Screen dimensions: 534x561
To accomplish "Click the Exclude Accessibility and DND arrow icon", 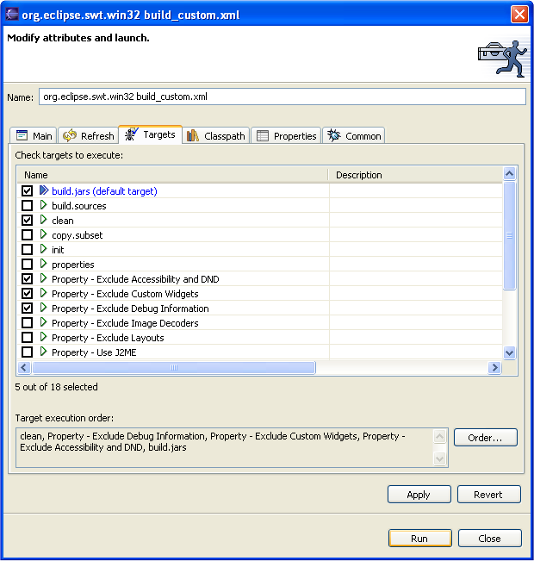I will point(43,278).
